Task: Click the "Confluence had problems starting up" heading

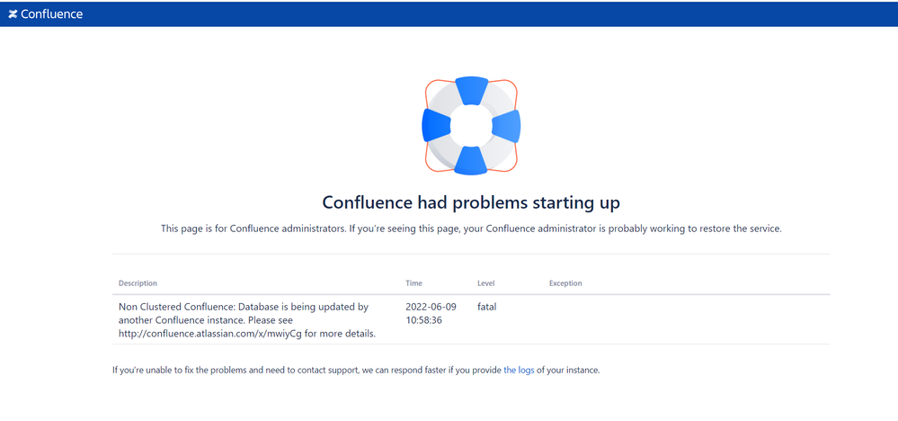Action: pyautogui.click(x=471, y=202)
